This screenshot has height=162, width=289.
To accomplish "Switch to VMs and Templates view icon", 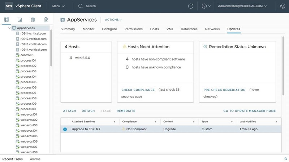I will click(x=20, y=19).
